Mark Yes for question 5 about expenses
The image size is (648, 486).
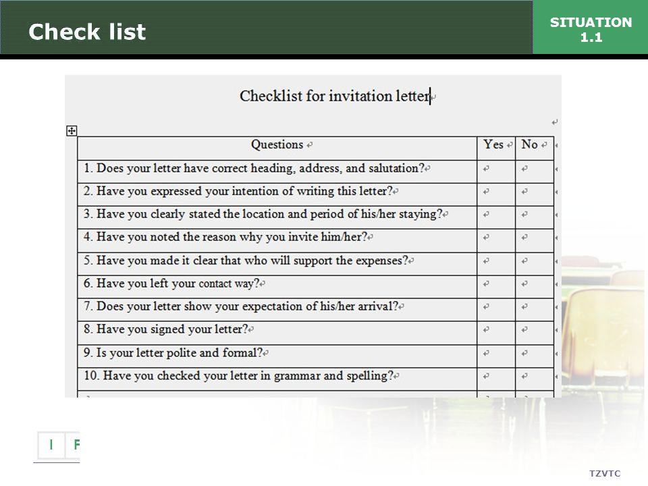point(496,264)
